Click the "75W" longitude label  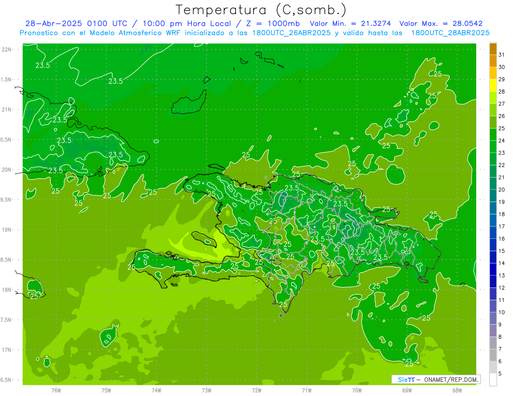click(x=106, y=390)
